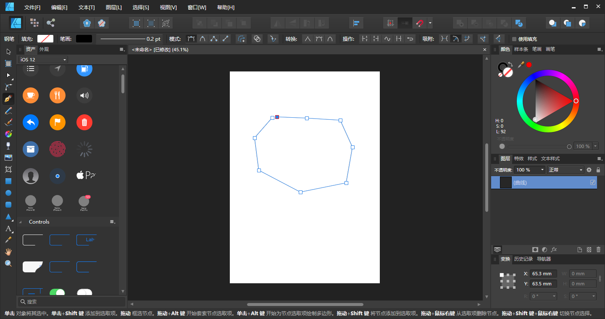
Task: Collapse the Controls asset section
Action: (21, 222)
